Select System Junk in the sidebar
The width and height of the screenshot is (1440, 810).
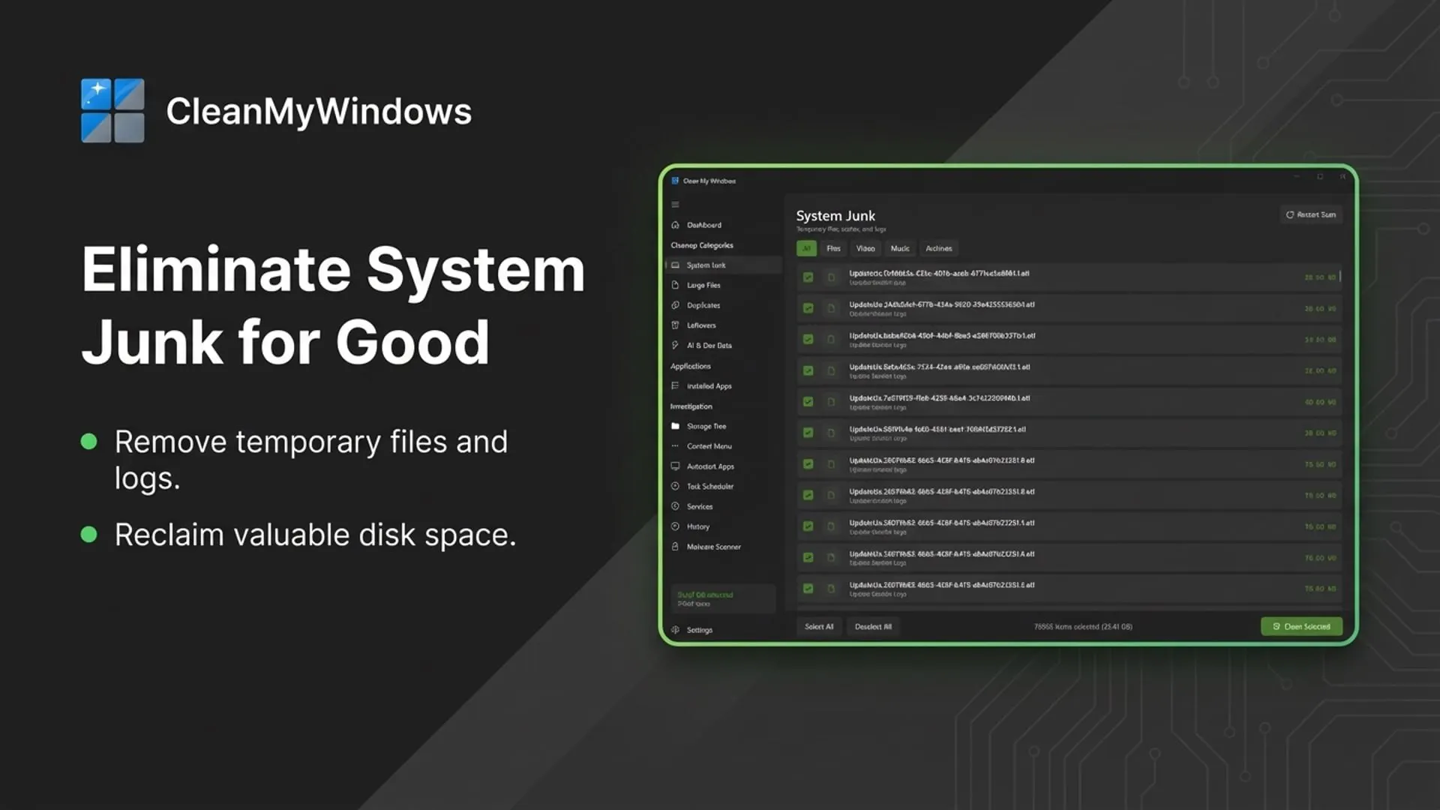point(723,265)
